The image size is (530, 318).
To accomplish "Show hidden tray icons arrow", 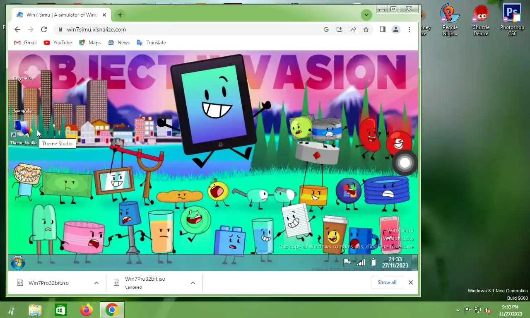I will [458, 310].
